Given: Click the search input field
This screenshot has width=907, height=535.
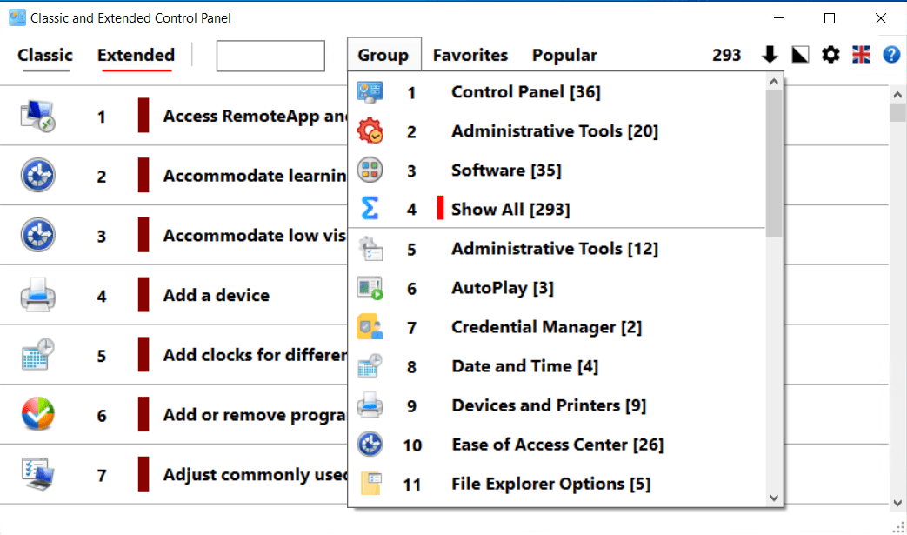Looking at the screenshot, I should point(270,56).
